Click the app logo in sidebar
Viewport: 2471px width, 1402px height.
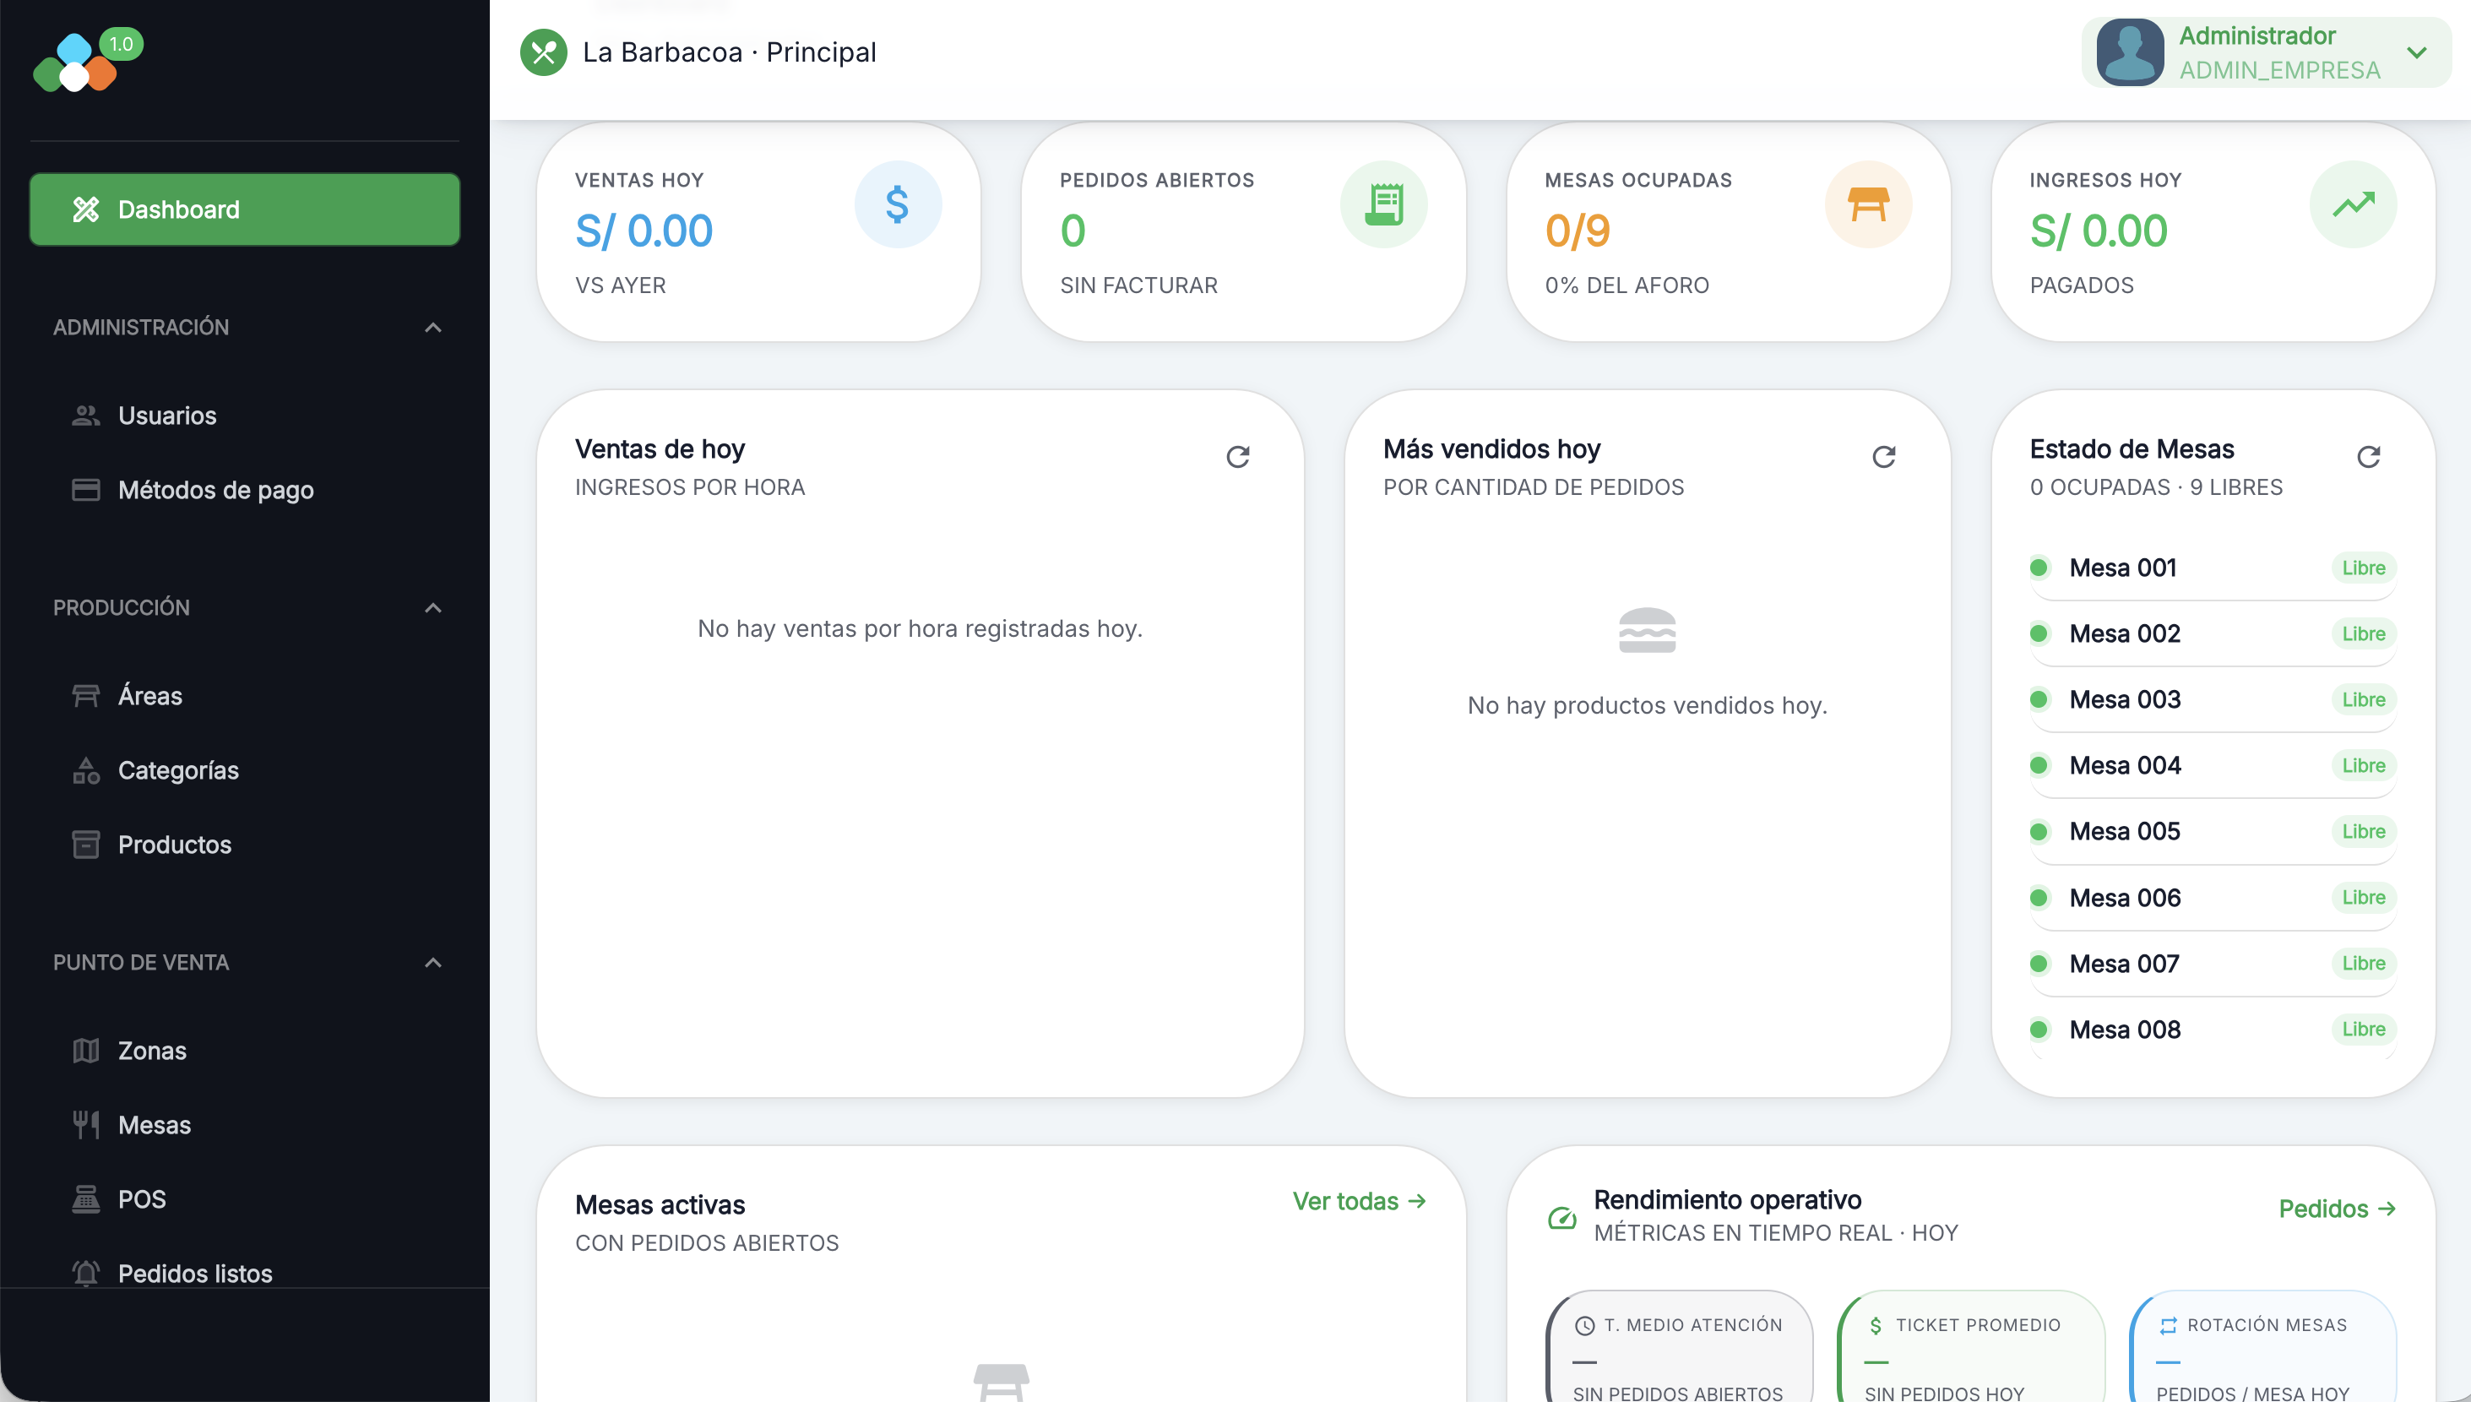pyautogui.click(x=75, y=63)
